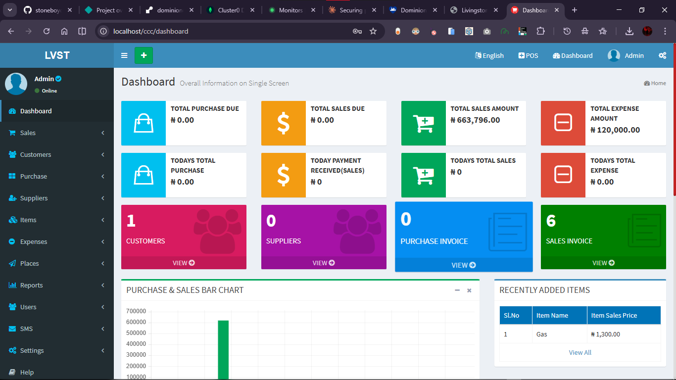Click the green bar in the sales chart

tap(223, 346)
